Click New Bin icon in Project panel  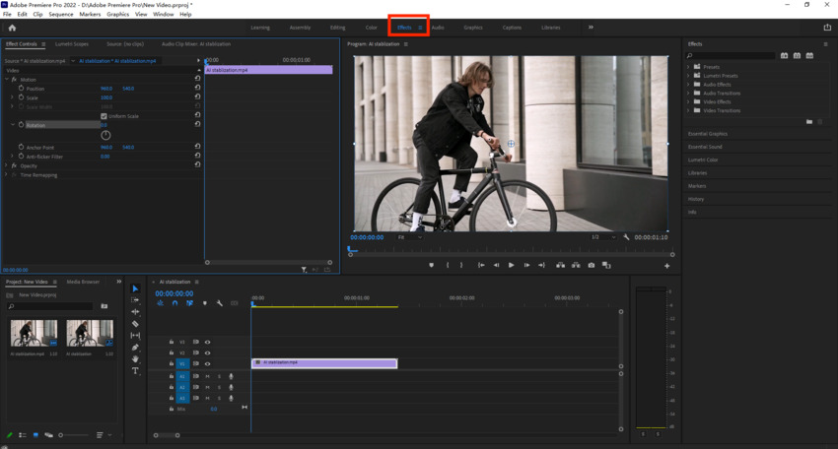105,306
